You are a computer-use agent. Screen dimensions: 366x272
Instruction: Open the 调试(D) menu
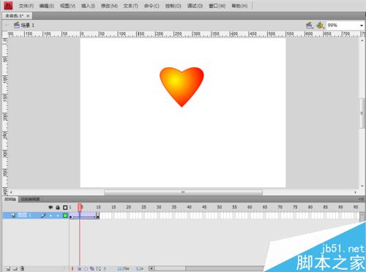tap(195, 6)
